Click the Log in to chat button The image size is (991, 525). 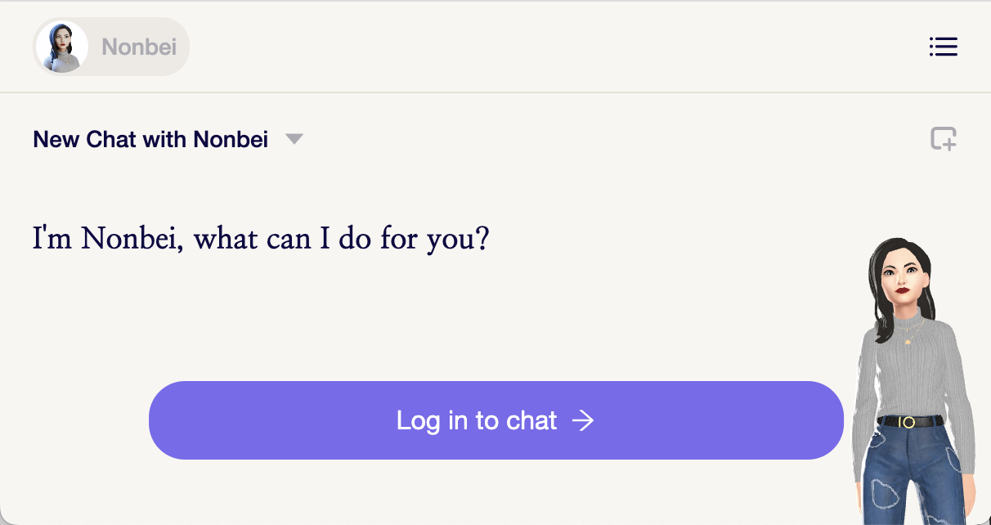[495, 420]
